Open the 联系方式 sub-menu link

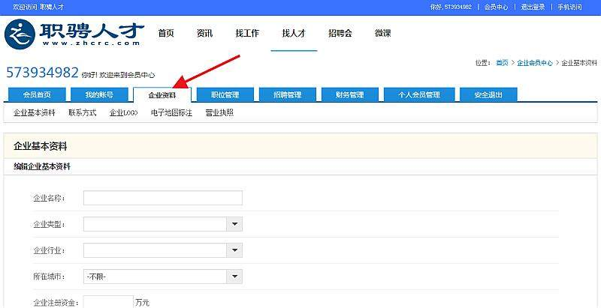[x=82, y=113]
